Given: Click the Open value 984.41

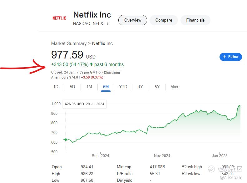Looking at the screenshot, I should point(87,167).
